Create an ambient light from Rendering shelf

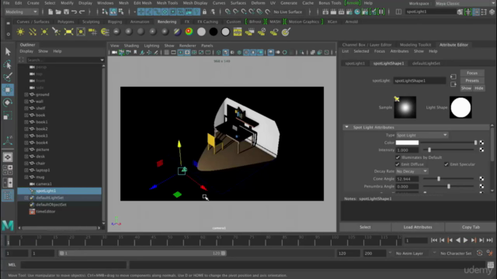click(x=20, y=32)
